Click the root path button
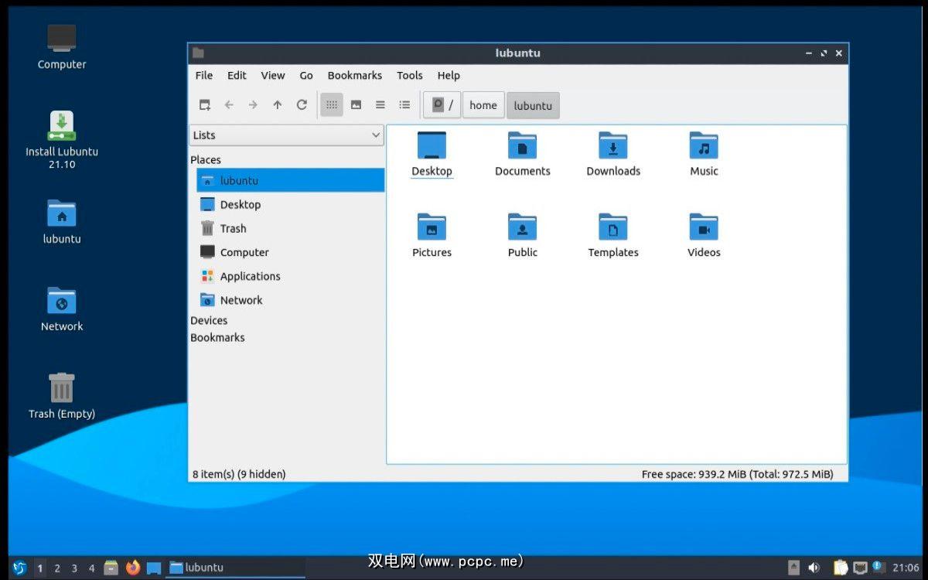Image resolution: width=928 pixels, height=580 pixels. point(442,105)
